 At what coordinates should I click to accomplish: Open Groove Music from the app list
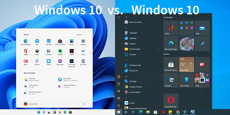[133, 92]
